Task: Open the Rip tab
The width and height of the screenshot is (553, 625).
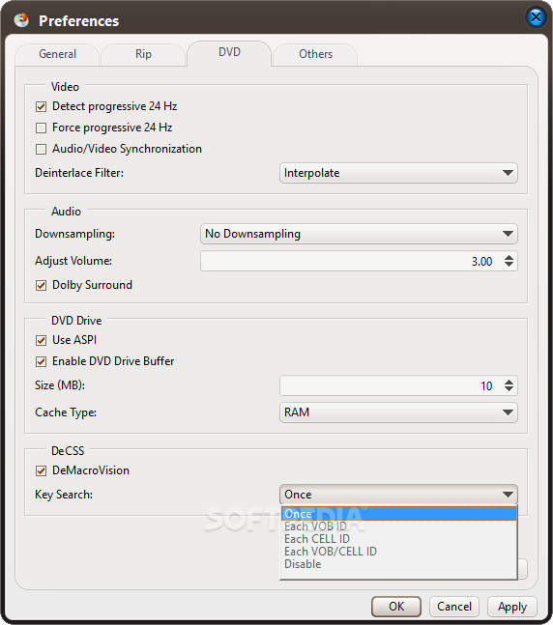Action: [143, 54]
